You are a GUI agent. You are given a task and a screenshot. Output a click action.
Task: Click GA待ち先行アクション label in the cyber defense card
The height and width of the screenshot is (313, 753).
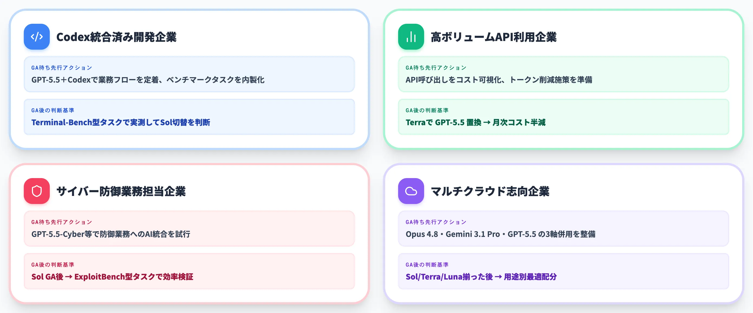click(x=62, y=222)
